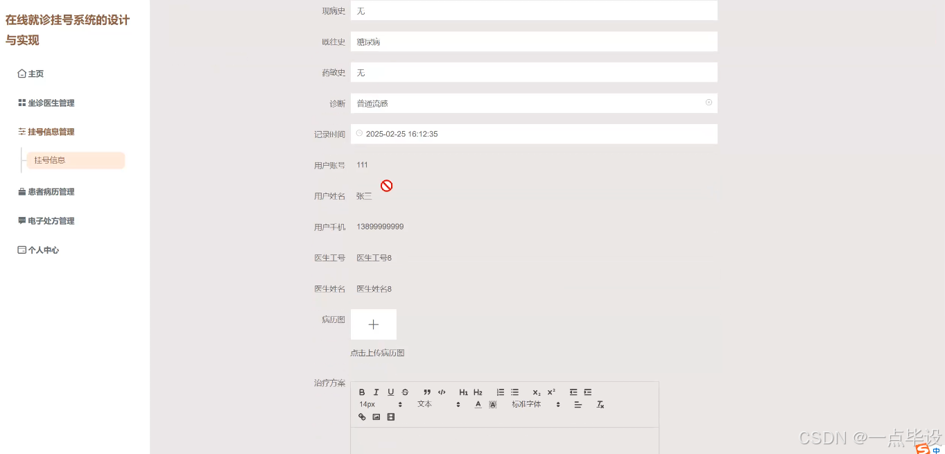This screenshot has width=945, height=454.
Task: Click the 点击上传病历图 hint text
Action: click(x=377, y=353)
